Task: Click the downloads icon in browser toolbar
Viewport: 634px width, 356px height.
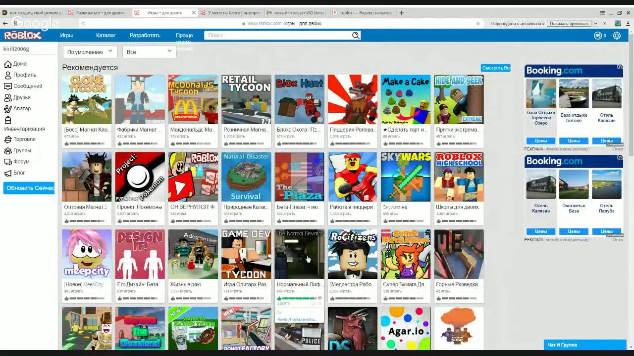Action: pyautogui.click(x=629, y=23)
